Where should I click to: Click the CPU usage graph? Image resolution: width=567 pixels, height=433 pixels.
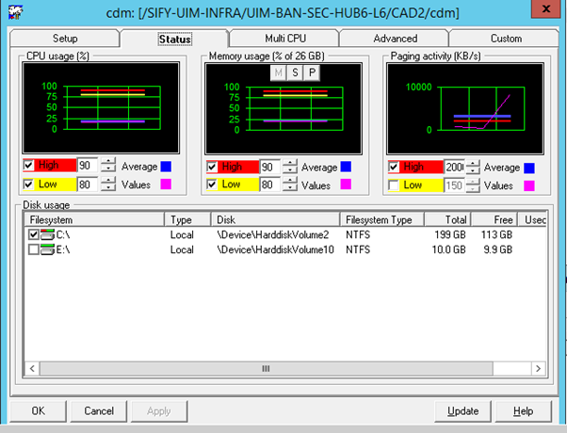click(x=101, y=108)
